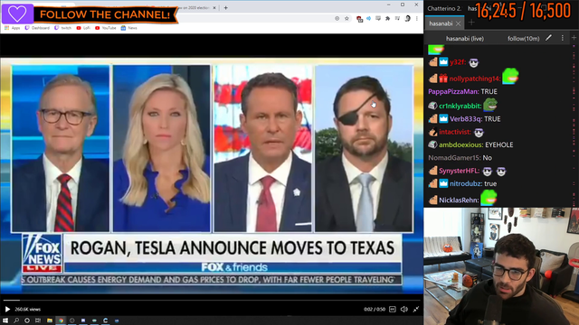Image resolution: width=579 pixels, height=325 pixels.
Task: Click the streamer webcam feed
Action: coord(501,266)
